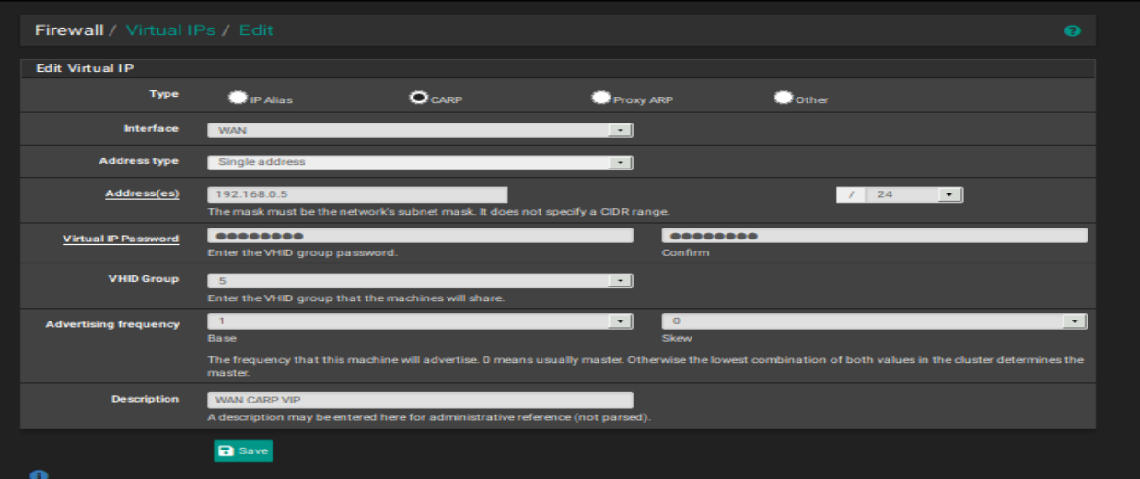Image resolution: width=1140 pixels, height=479 pixels.
Task: Open the subnet mask 24 dropdown
Action: click(x=915, y=194)
